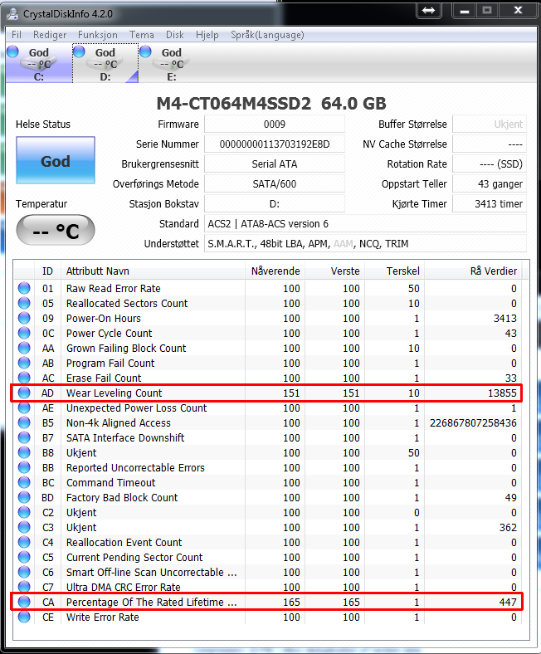Click the Nåverende column header
The width and height of the screenshot is (541, 654).
click(275, 271)
